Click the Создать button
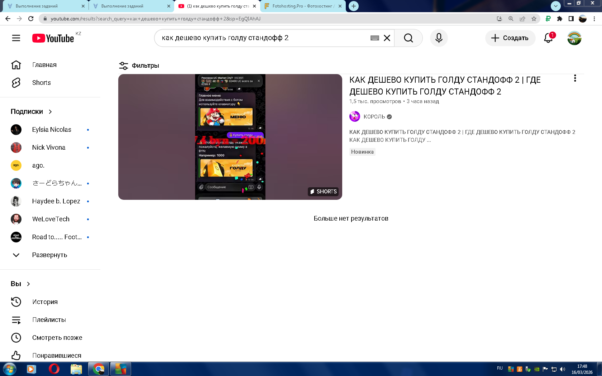602x376 pixels. click(x=510, y=38)
